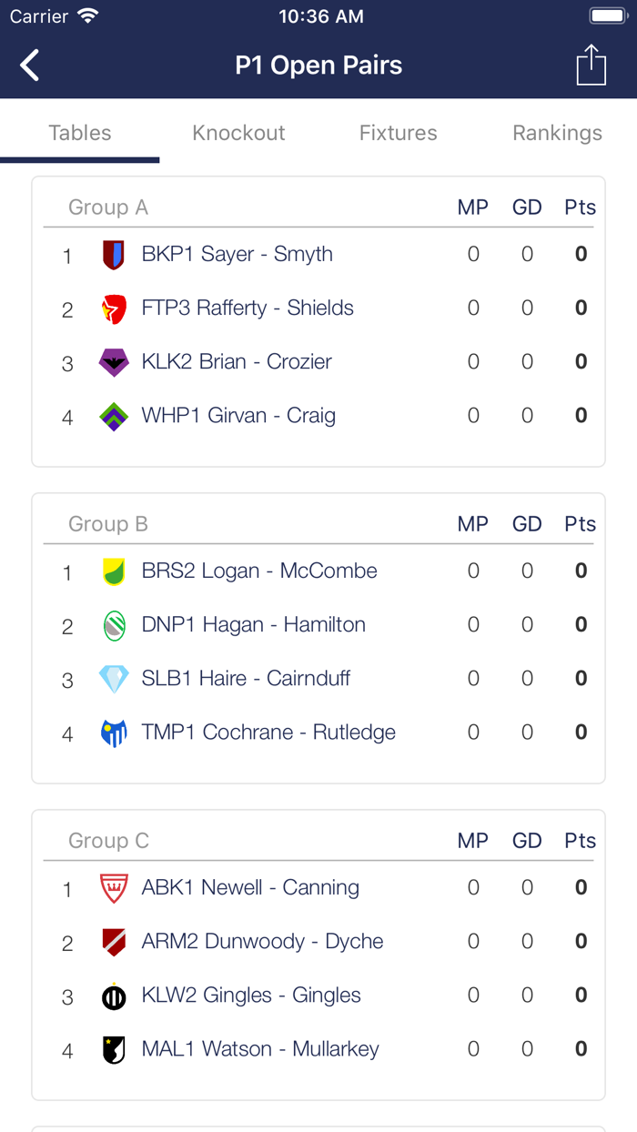Tap the back arrow icon
637x1132 pixels.
pos(30,66)
